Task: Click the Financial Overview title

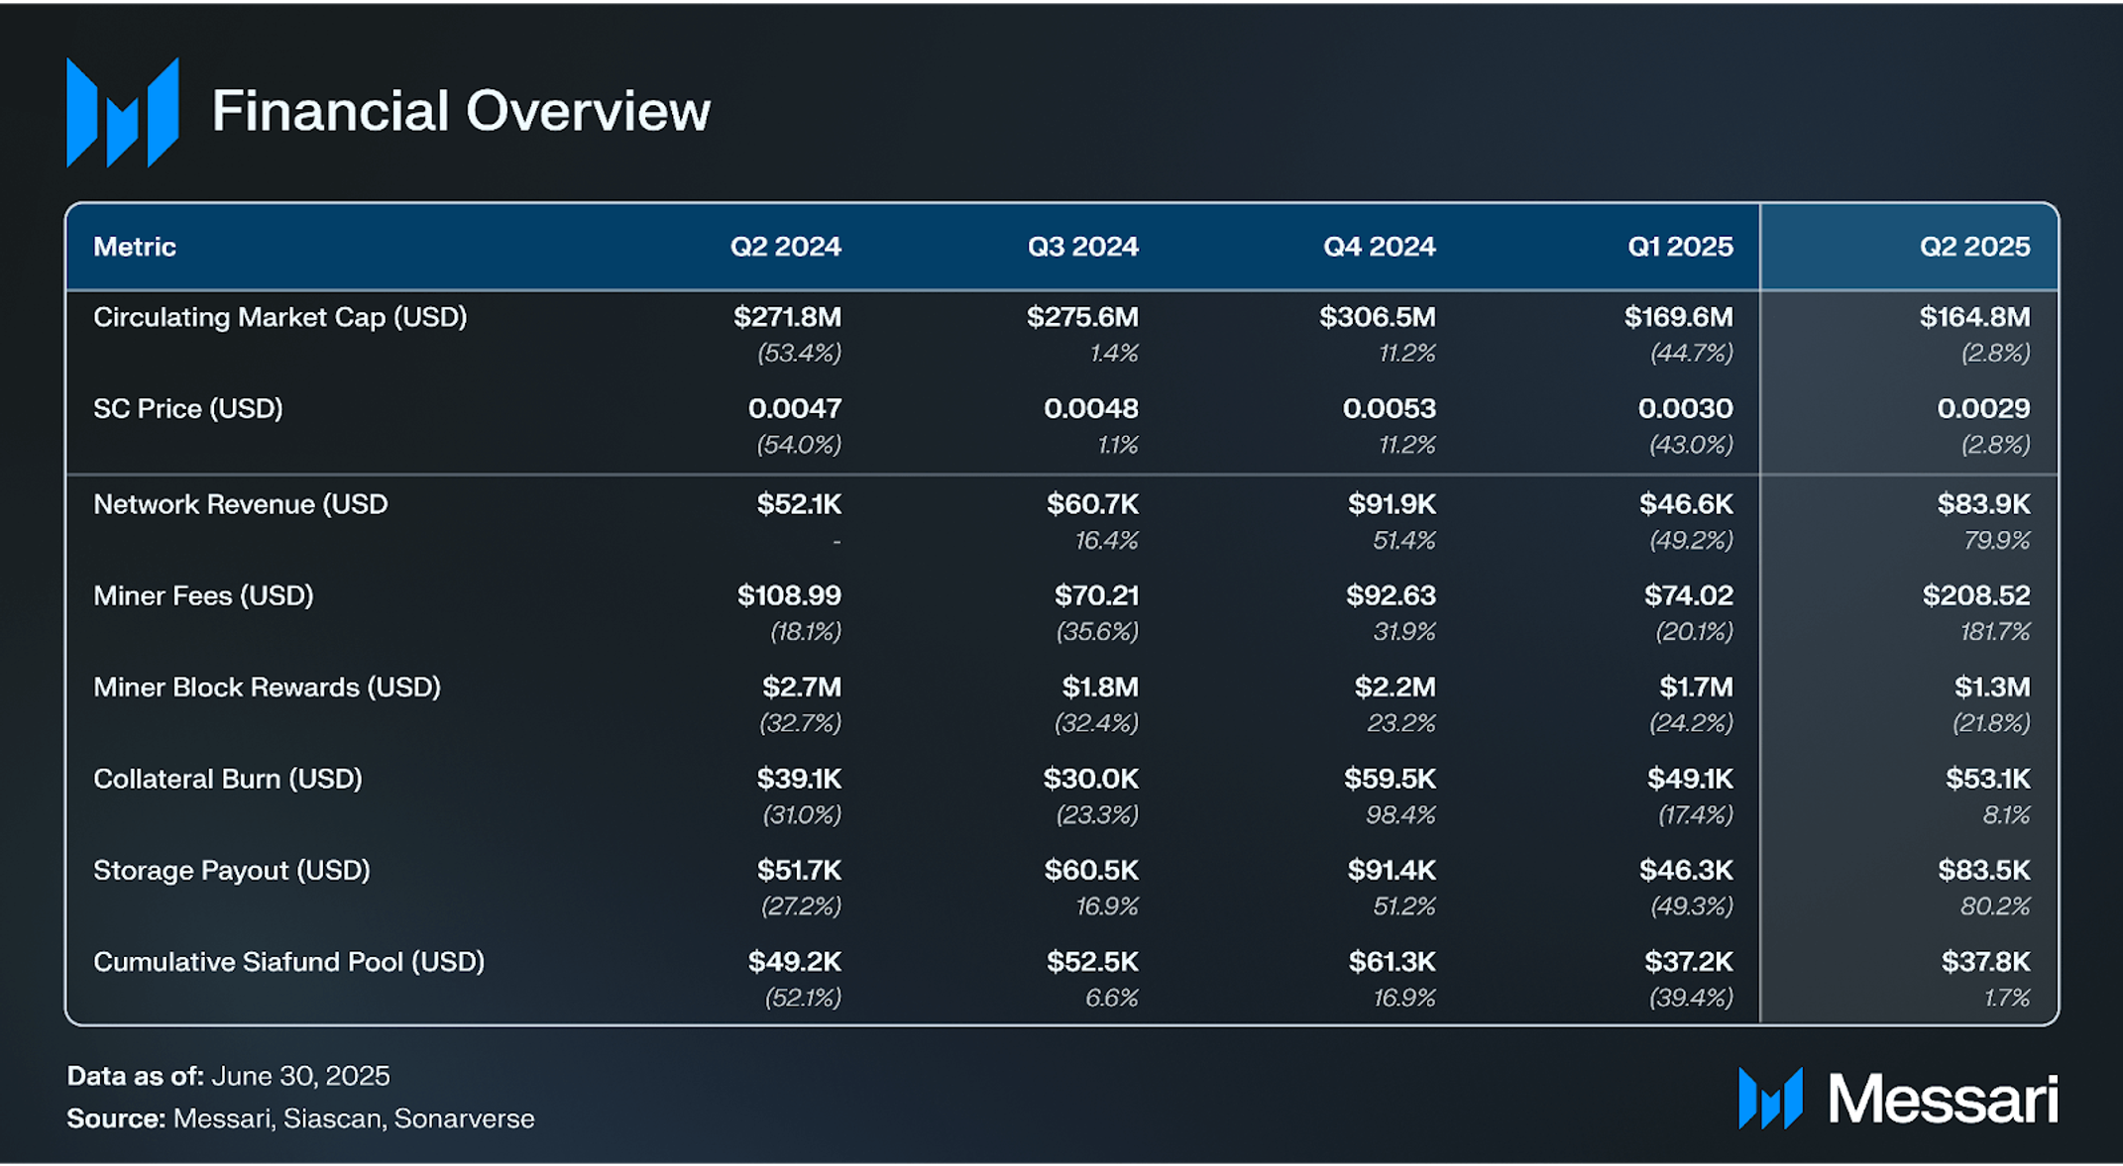Action: (461, 110)
